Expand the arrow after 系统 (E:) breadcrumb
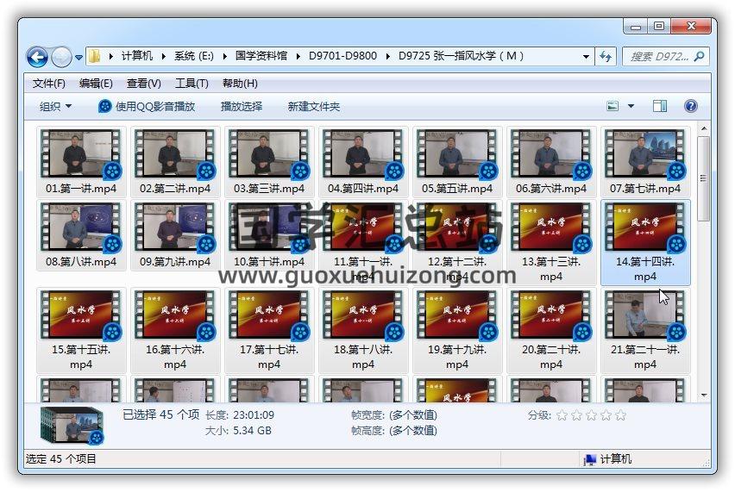735x492 pixels. (224, 56)
